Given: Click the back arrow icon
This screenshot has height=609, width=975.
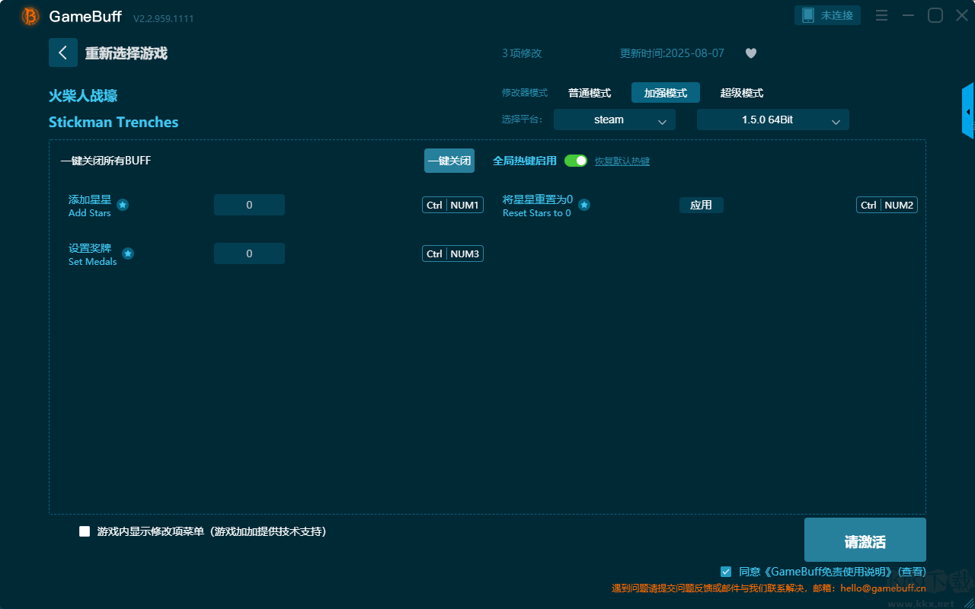Looking at the screenshot, I should [63, 53].
